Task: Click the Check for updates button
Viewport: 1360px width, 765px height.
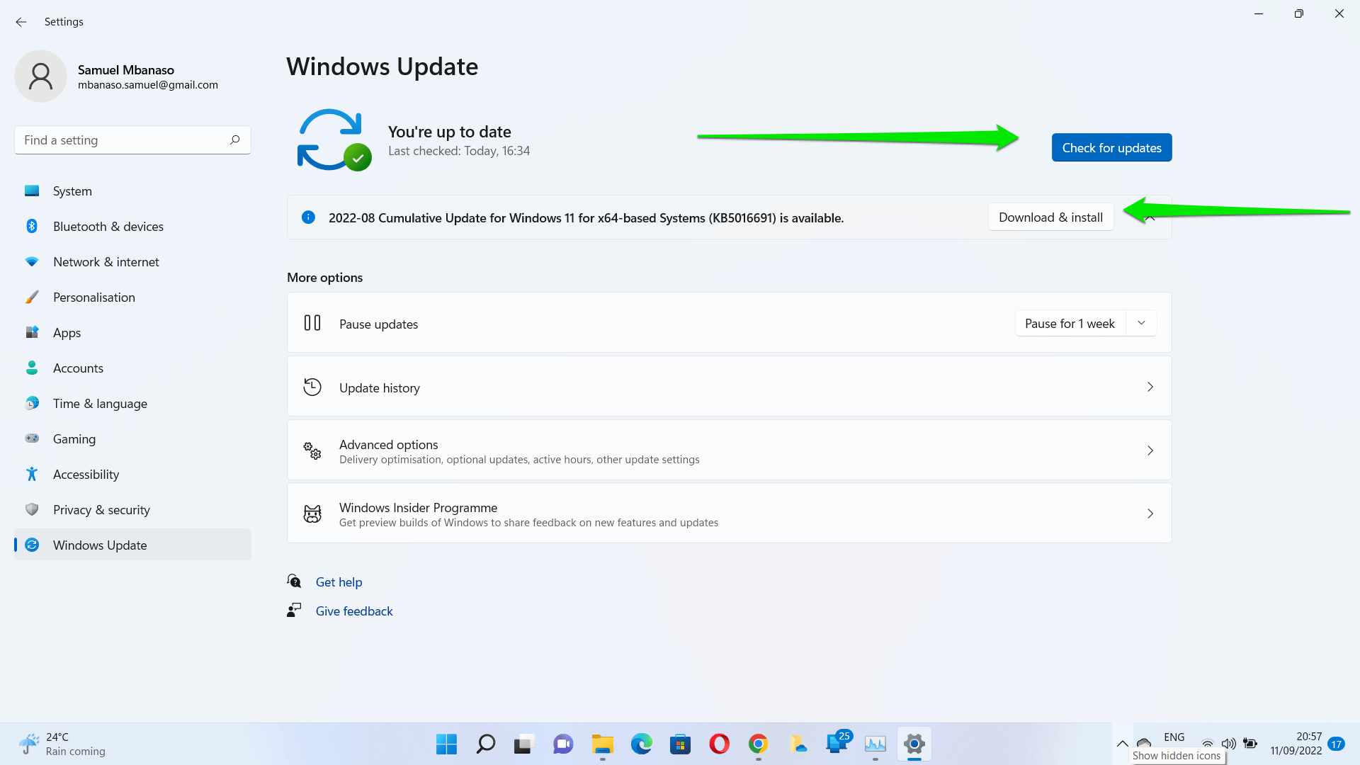Action: coord(1111,147)
